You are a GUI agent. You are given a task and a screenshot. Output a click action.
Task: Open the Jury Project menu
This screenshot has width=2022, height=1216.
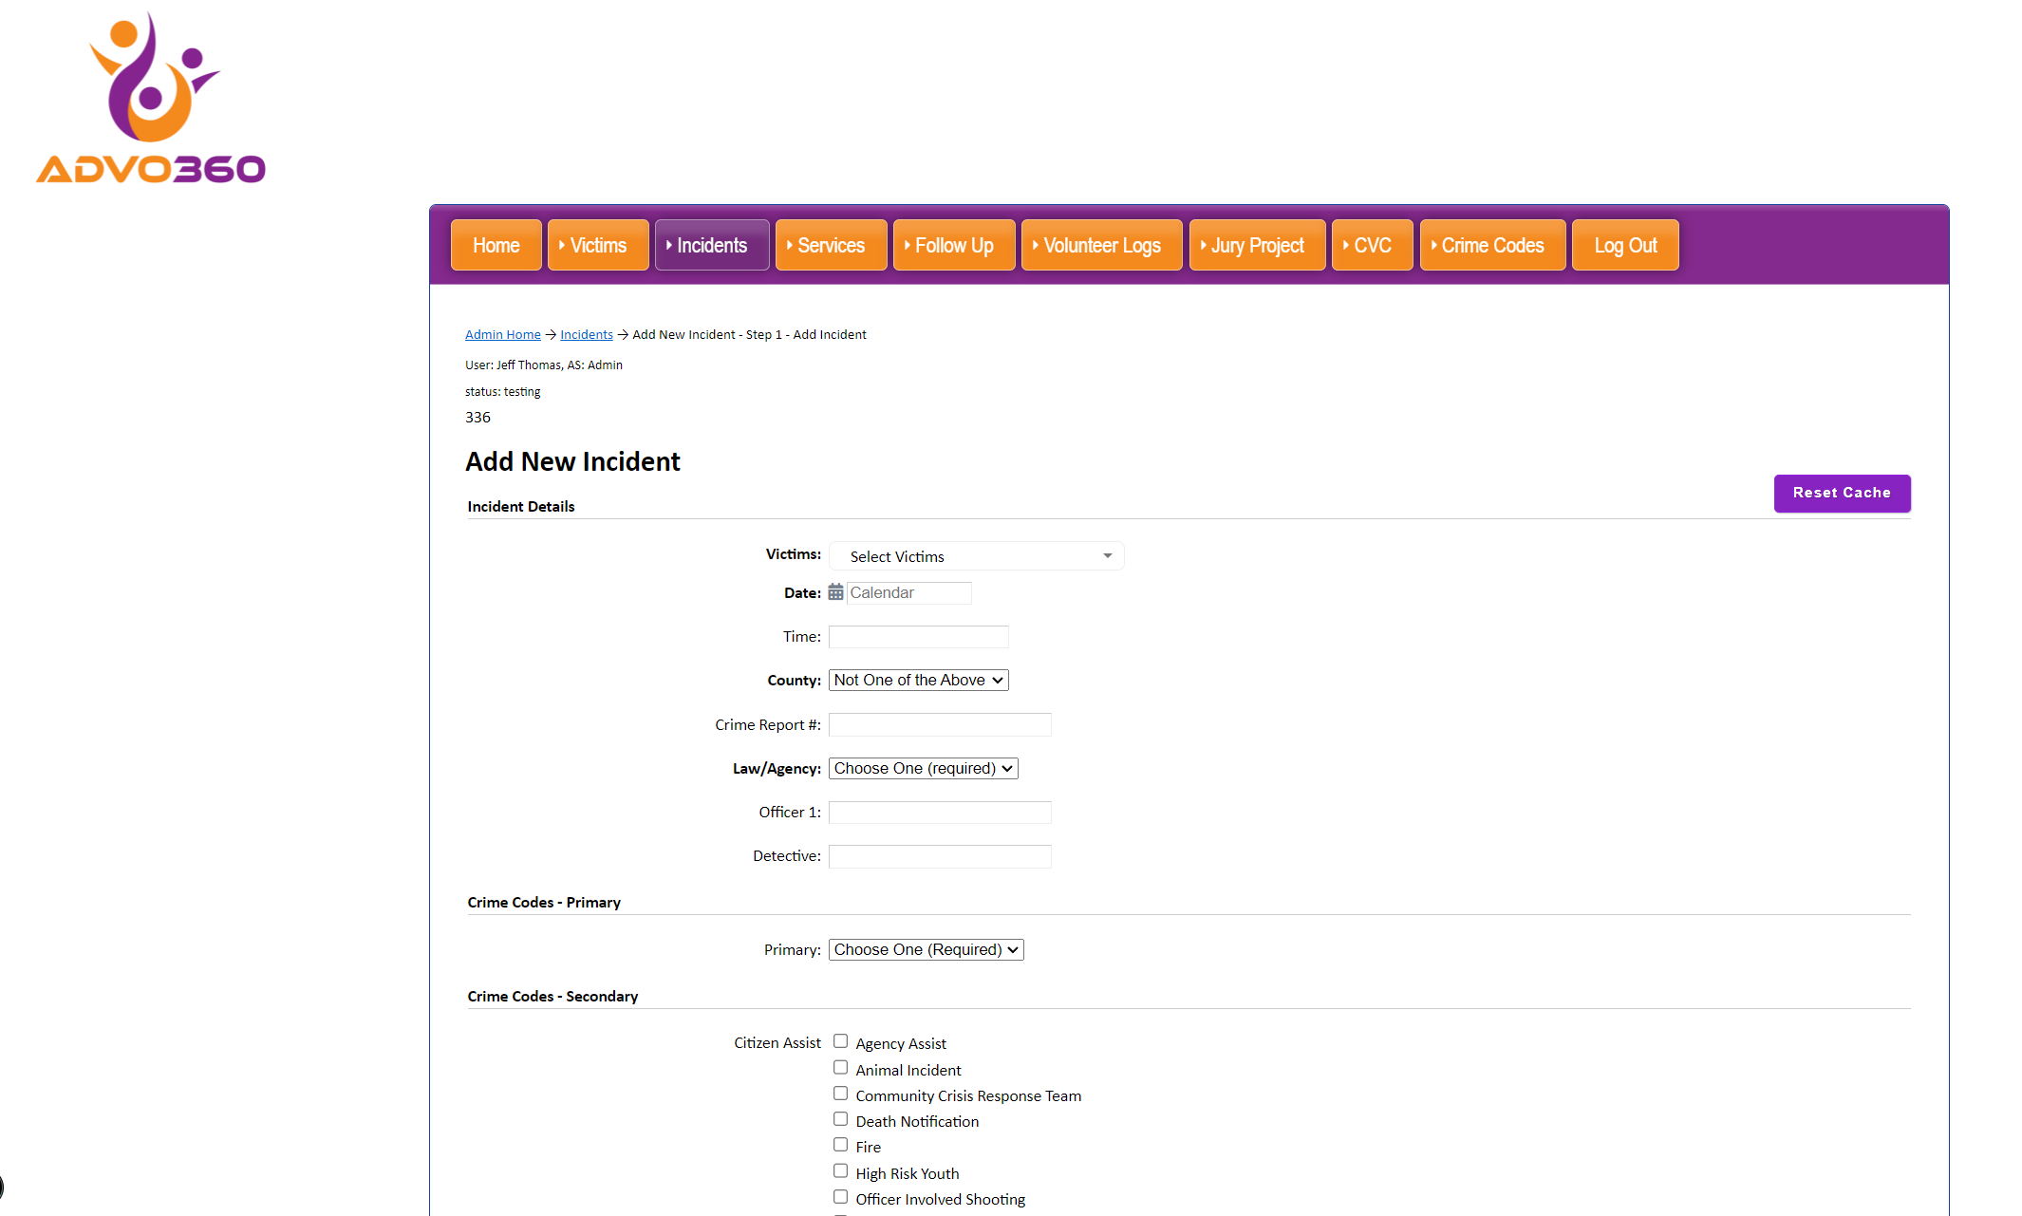(x=1257, y=245)
